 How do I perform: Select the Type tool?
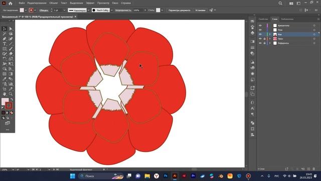pyautogui.click(x=5, y=44)
